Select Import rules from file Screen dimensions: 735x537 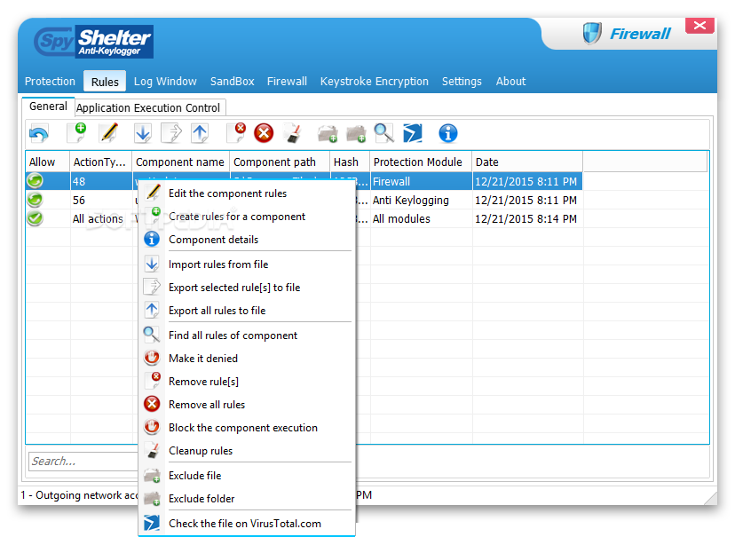247,264
